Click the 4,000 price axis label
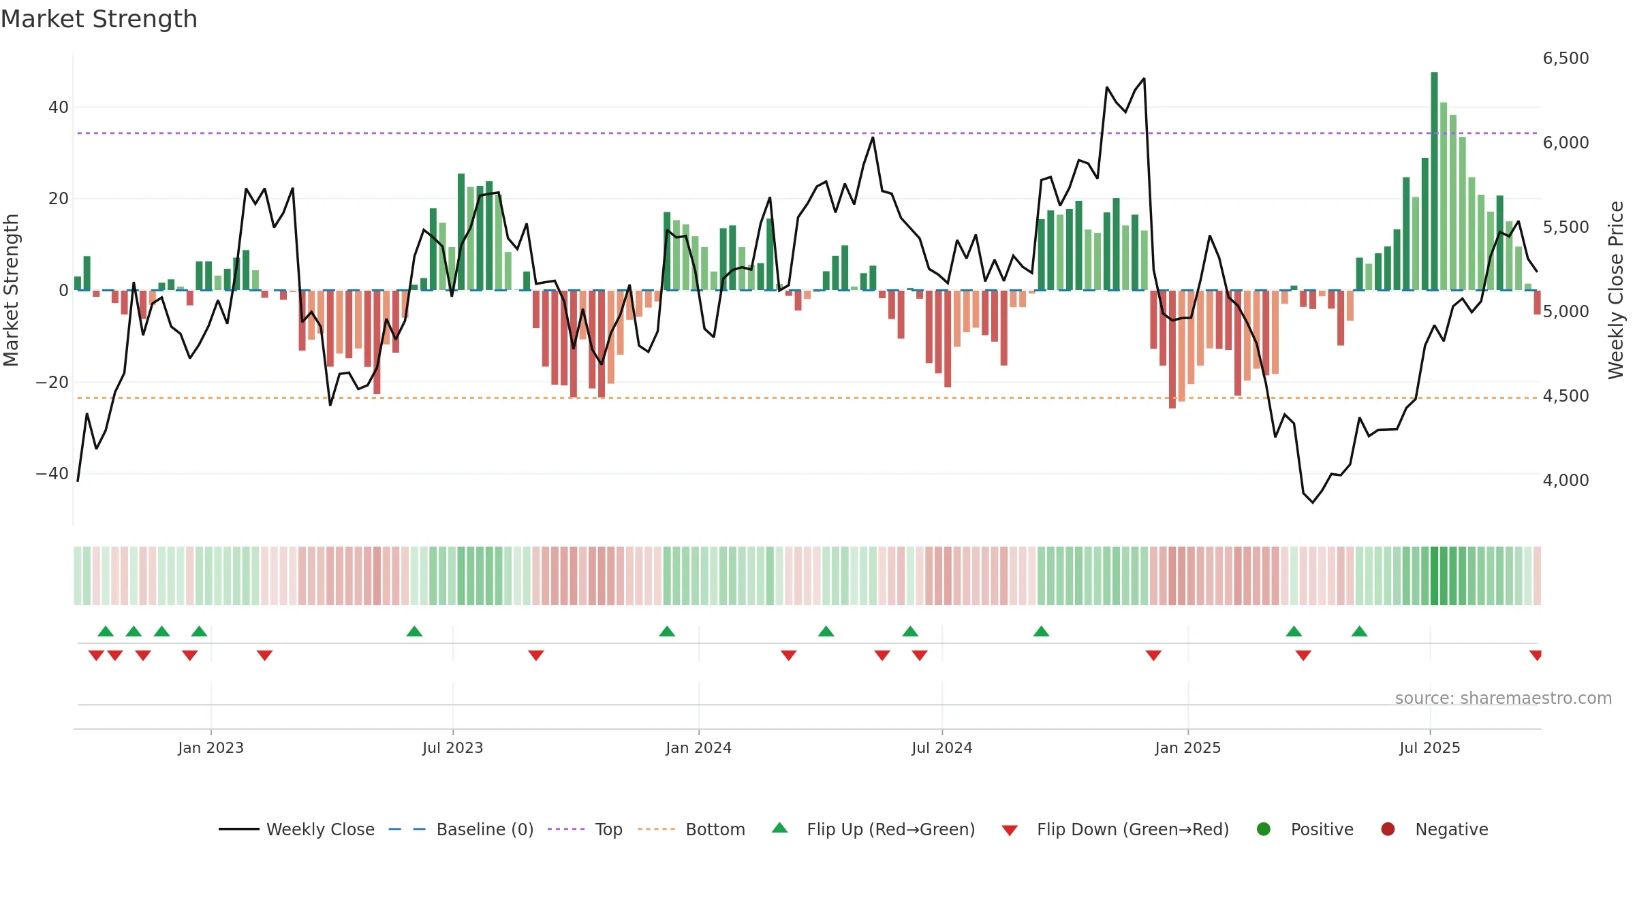1635x919 pixels. [x=1566, y=481]
